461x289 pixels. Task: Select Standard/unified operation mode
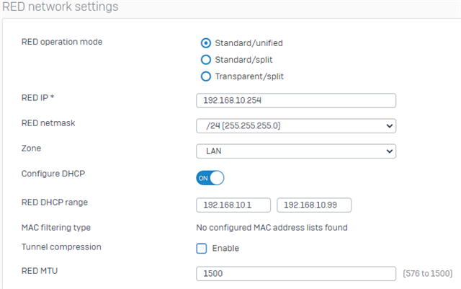[x=206, y=43]
